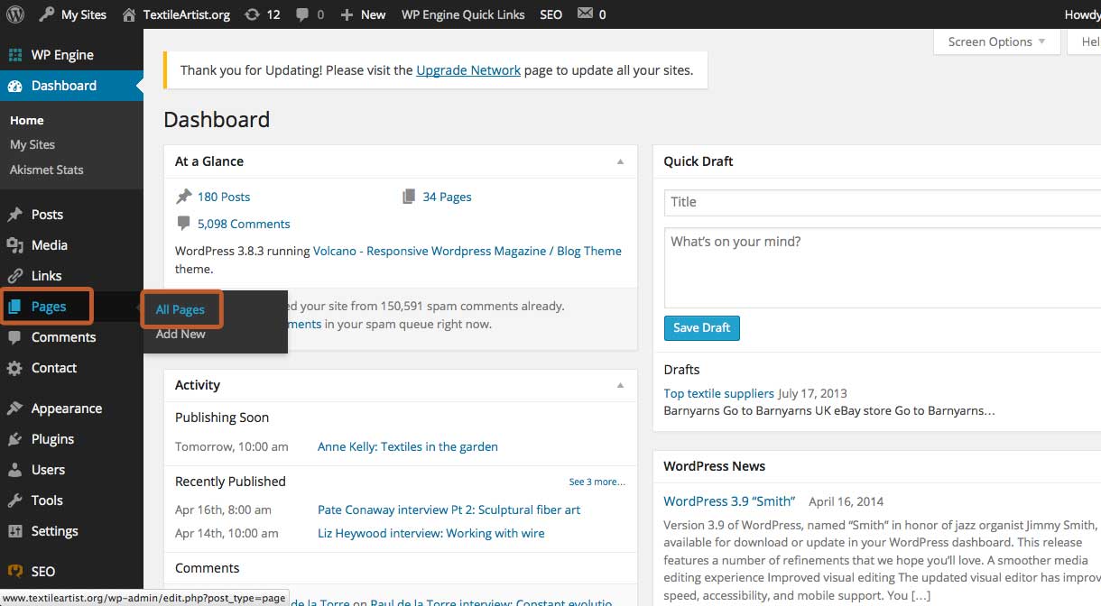The image size is (1101, 606).
Task: Open the WordPress 3.9 Smith news link
Action: tap(729, 501)
